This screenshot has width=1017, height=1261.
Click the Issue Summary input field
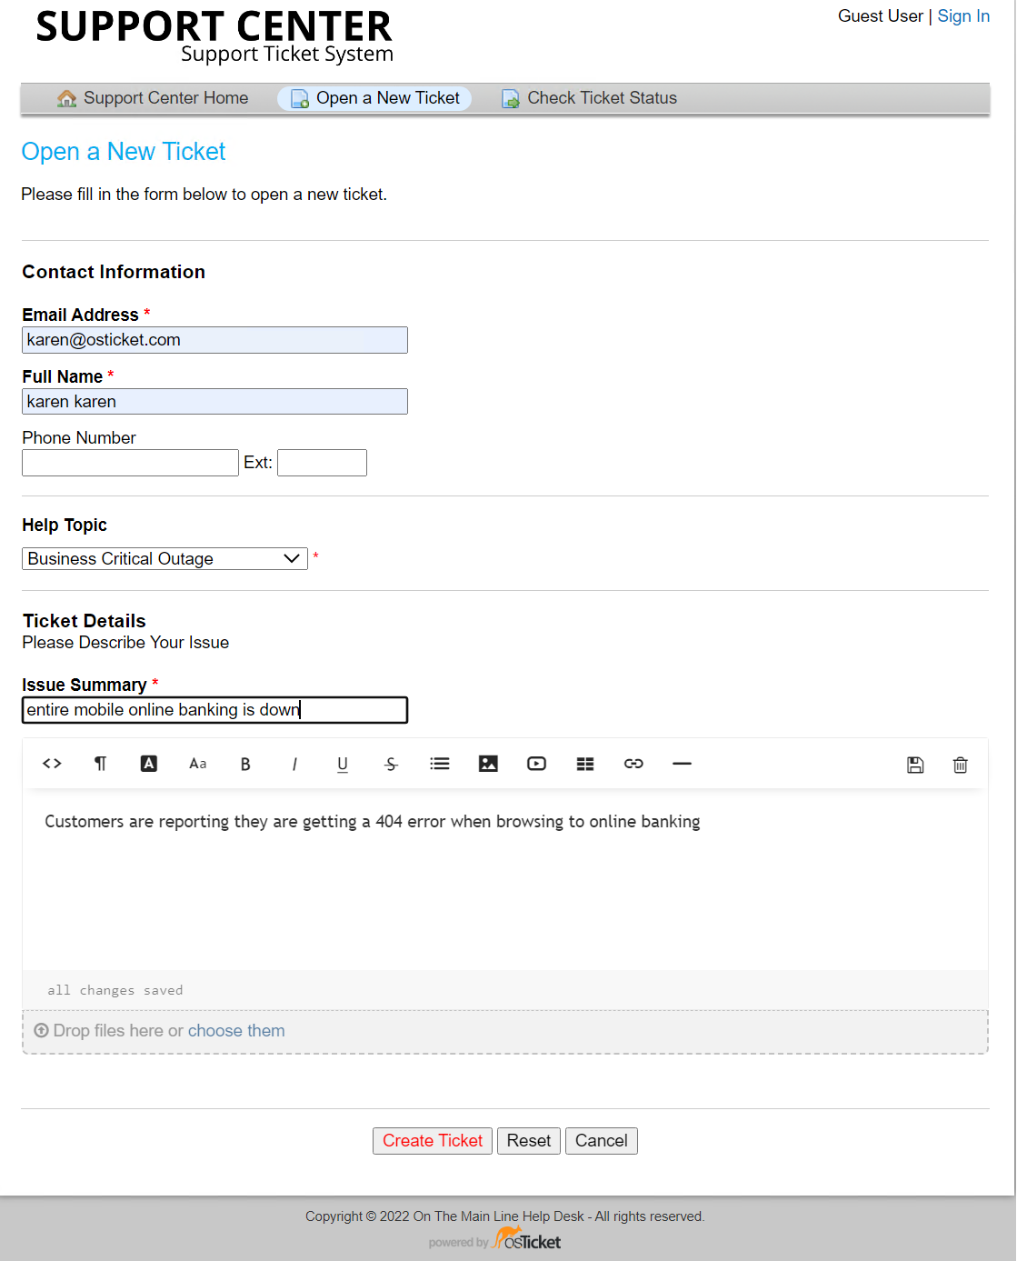pos(214,710)
